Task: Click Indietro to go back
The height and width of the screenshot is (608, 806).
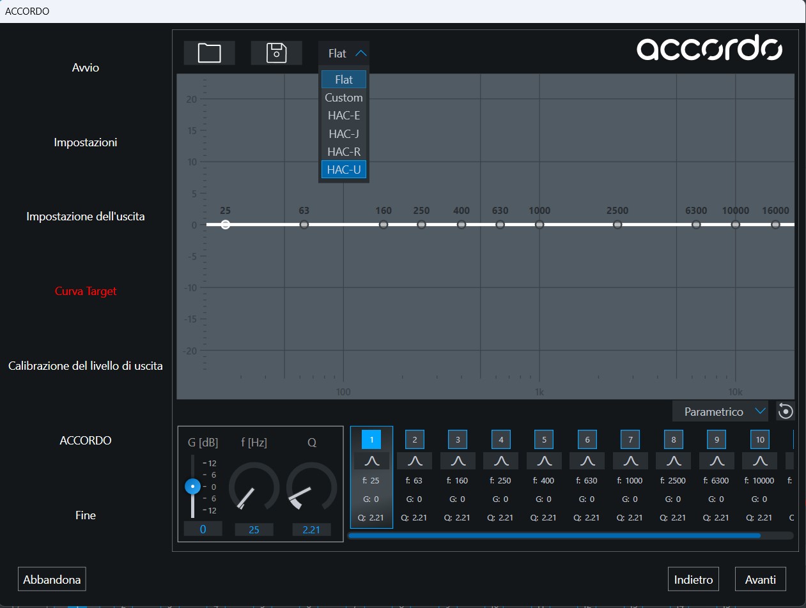Action: [x=694, y=579]
